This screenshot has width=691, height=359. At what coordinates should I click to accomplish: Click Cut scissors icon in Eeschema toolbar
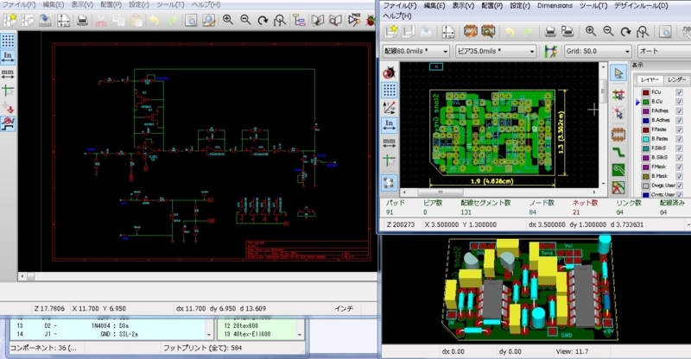click(101, 20)
